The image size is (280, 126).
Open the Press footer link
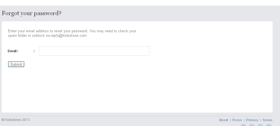pos(237,120)
